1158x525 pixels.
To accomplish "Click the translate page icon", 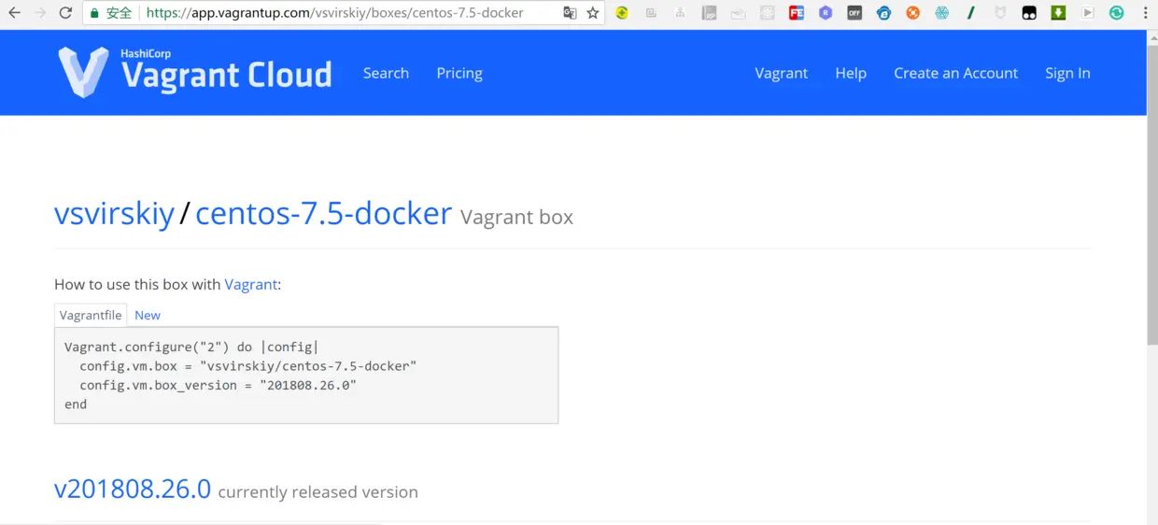I will click(570, 13).
